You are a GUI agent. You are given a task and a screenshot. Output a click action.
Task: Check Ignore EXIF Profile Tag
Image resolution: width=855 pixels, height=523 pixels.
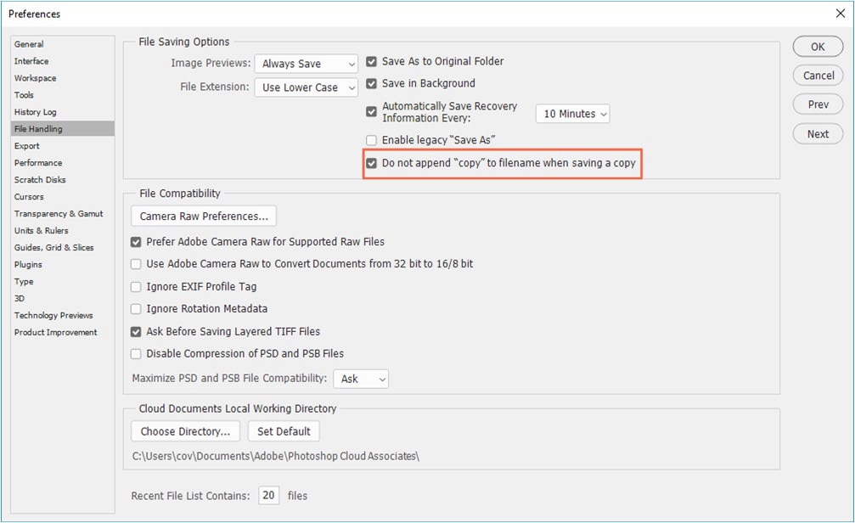[x=136, y=287]
